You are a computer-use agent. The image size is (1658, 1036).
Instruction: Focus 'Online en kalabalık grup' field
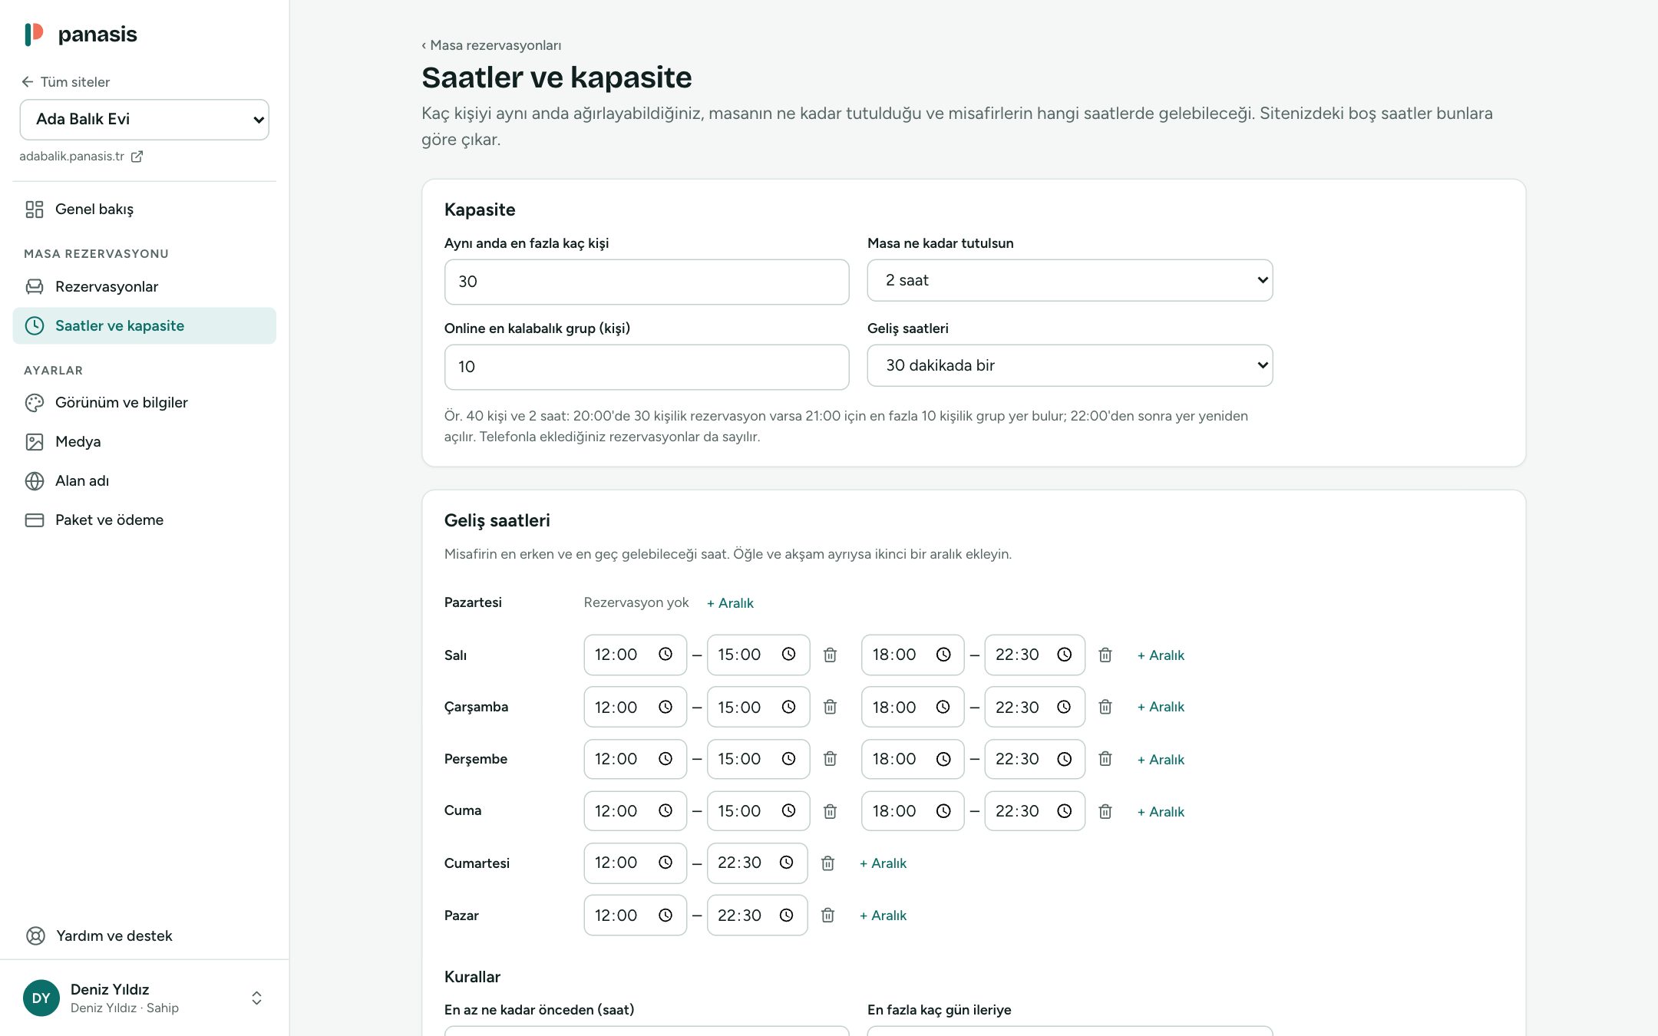point(646,367)
